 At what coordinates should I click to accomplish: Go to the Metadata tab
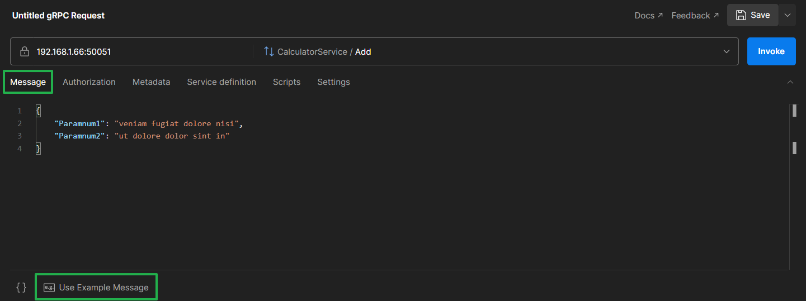pos(151,82)
